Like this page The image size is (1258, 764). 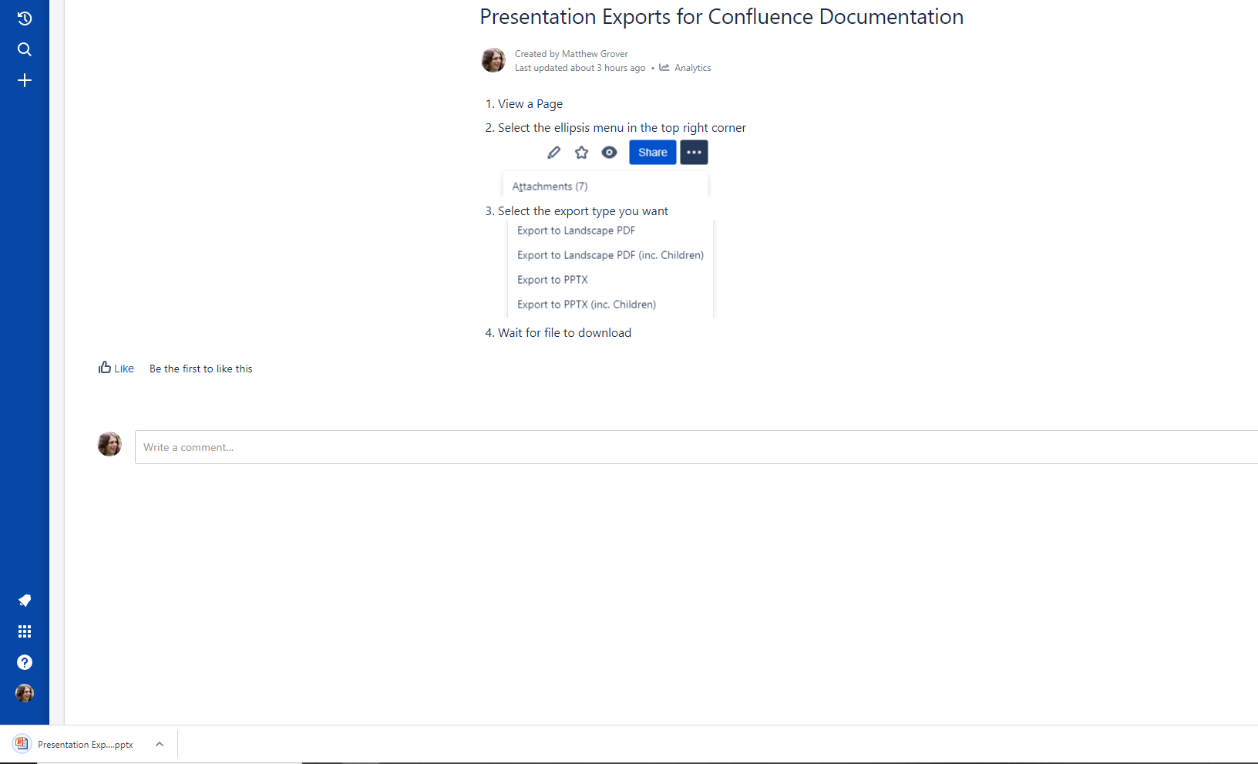coord(116,369)
